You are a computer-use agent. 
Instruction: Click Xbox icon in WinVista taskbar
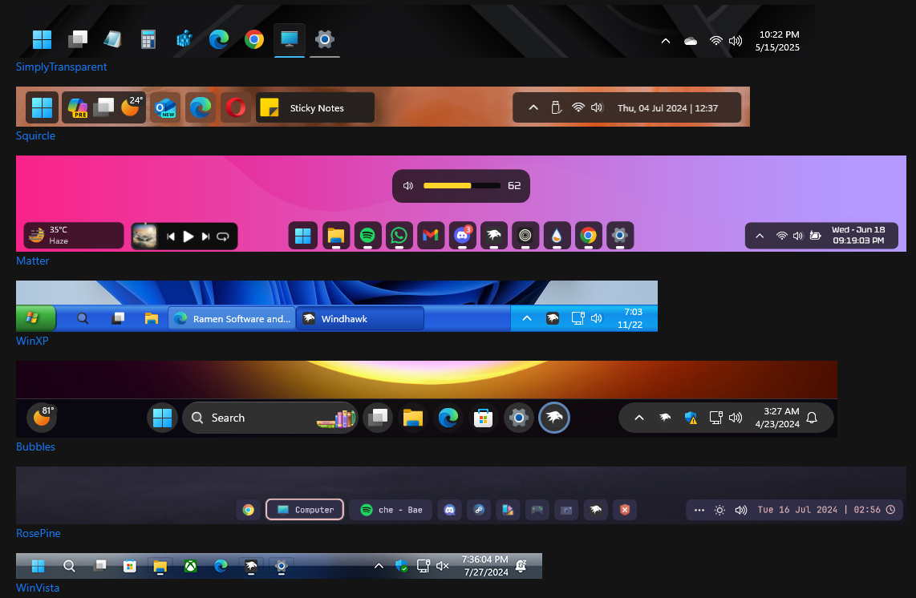click(190, 566)
